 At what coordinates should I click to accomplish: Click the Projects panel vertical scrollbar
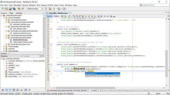44,33
